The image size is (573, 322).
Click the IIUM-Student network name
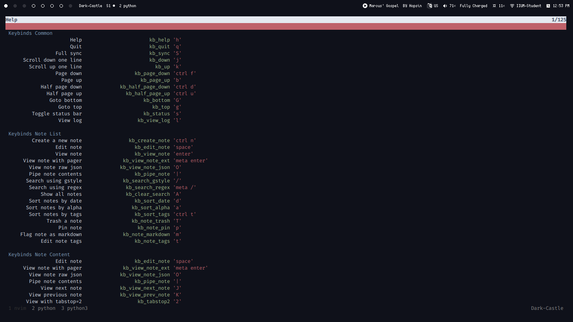(x=529, y=6)
